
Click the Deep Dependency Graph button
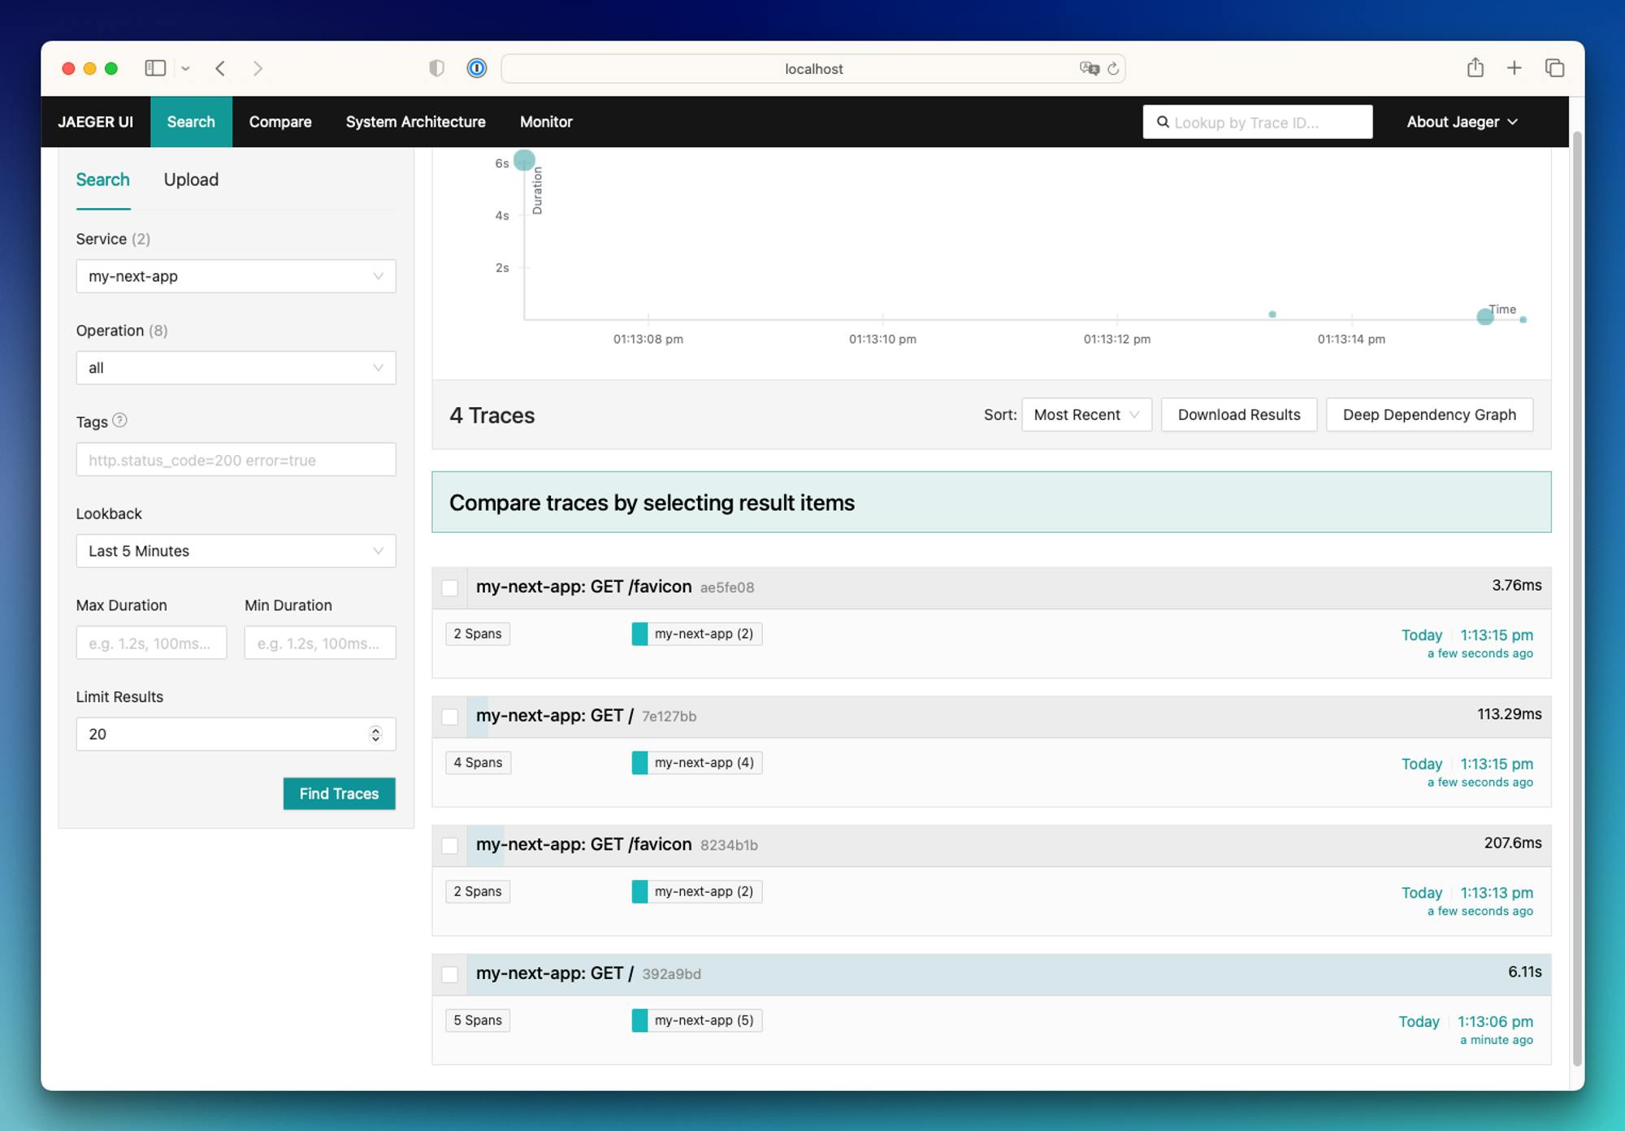coord(1428,414)
